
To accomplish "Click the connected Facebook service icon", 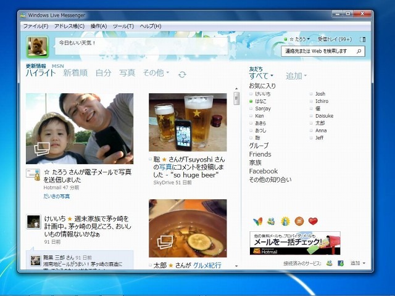I will (x=341, y=263).
